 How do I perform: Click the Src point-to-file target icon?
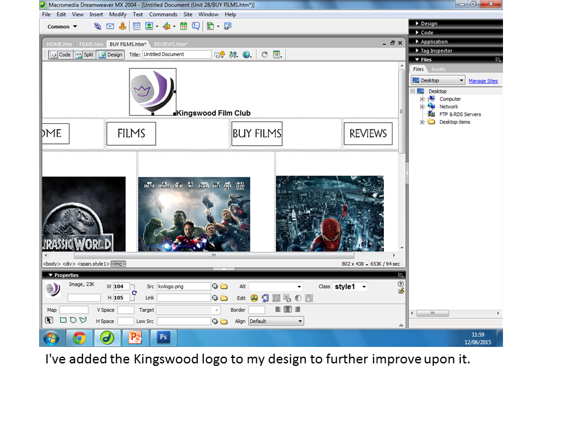pyautogui.click(x=215, y=287)
